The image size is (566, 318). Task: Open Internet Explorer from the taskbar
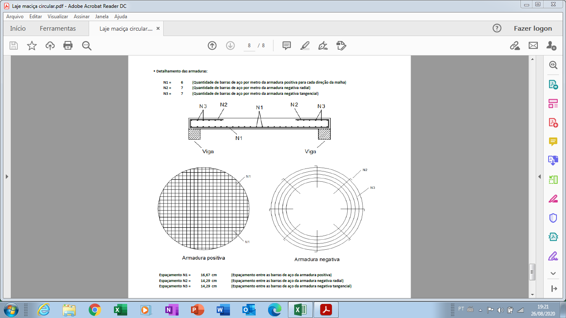coord(44,309)
